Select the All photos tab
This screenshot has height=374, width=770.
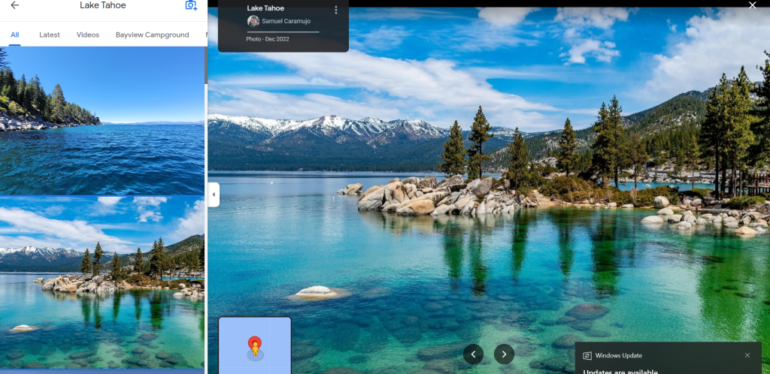(x=15, y=35)
